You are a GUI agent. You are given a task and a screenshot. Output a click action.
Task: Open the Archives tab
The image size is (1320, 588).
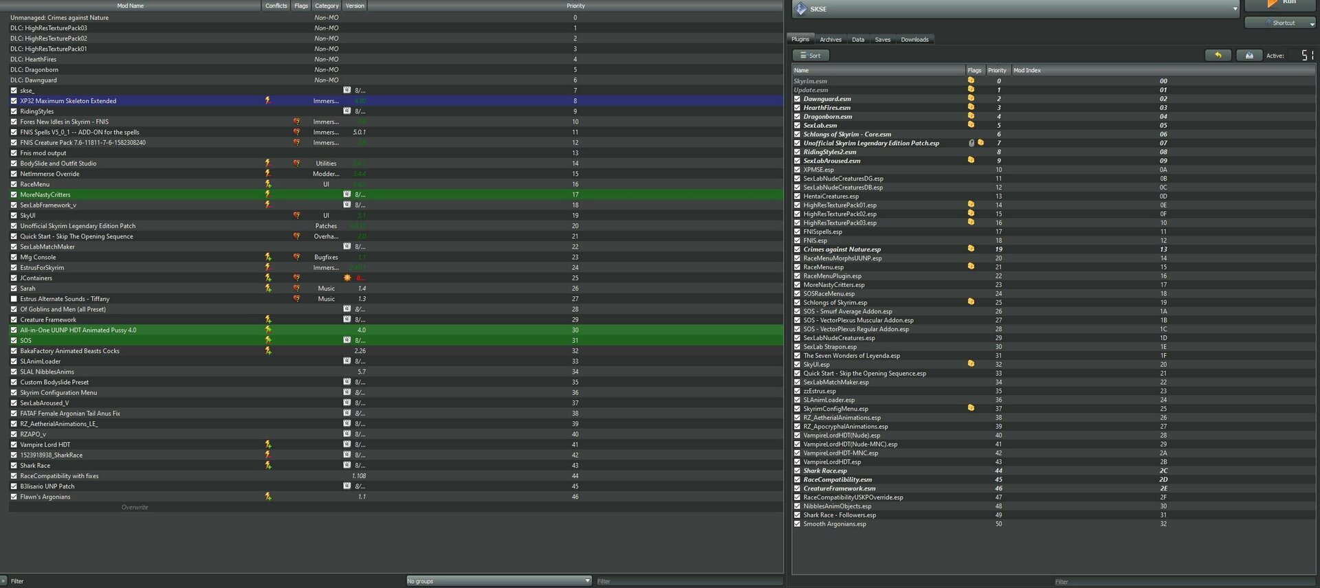coord(830,40)
